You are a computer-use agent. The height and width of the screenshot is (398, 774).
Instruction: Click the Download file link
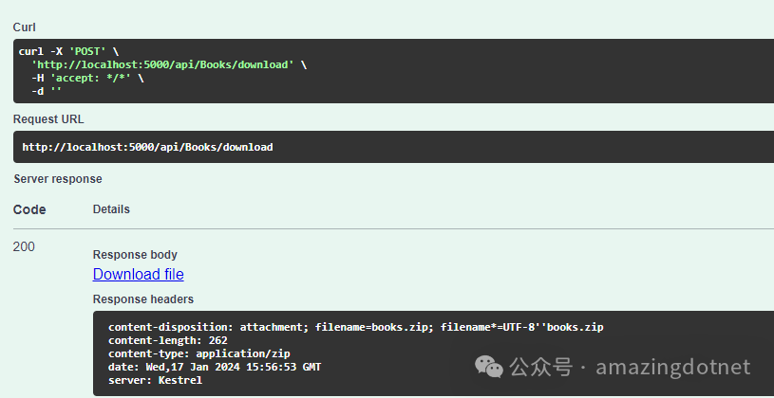click(x=139, y=275)
